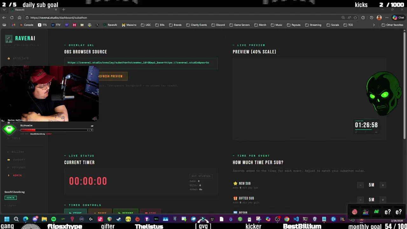
Task: Expand the Music bookmarks folder
Action: tap(276, 25)
